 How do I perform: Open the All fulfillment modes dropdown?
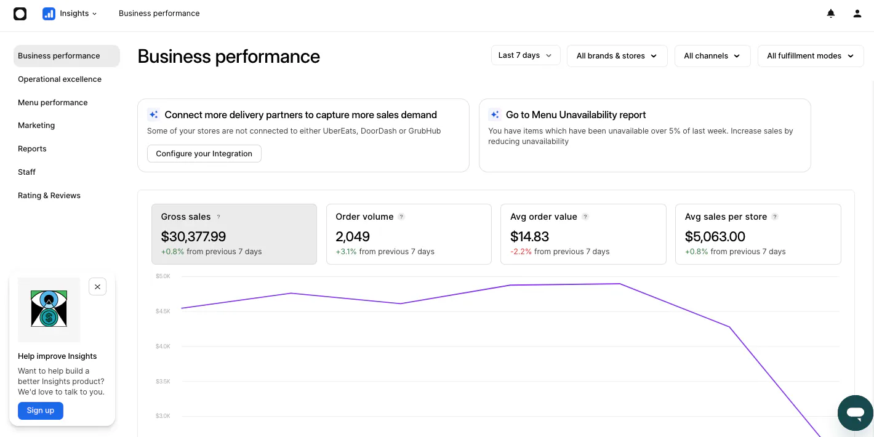pos(810,56)
